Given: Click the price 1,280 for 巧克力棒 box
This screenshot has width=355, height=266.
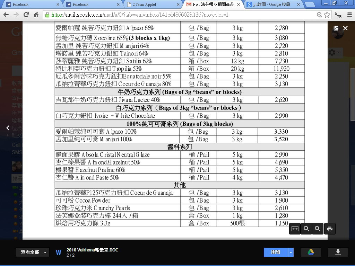Looking at the screenshot, I should (x=282, y=216).
